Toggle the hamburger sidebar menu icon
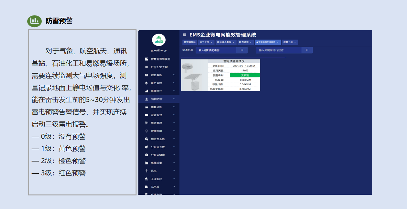 [184, 35]
